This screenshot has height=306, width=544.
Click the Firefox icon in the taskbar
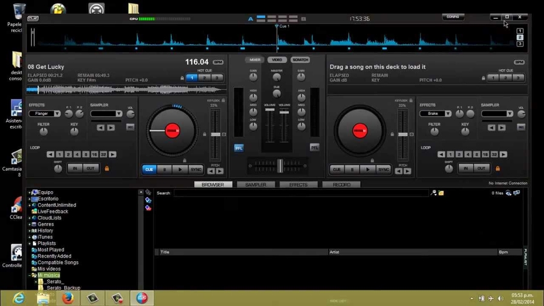point(68,298)
